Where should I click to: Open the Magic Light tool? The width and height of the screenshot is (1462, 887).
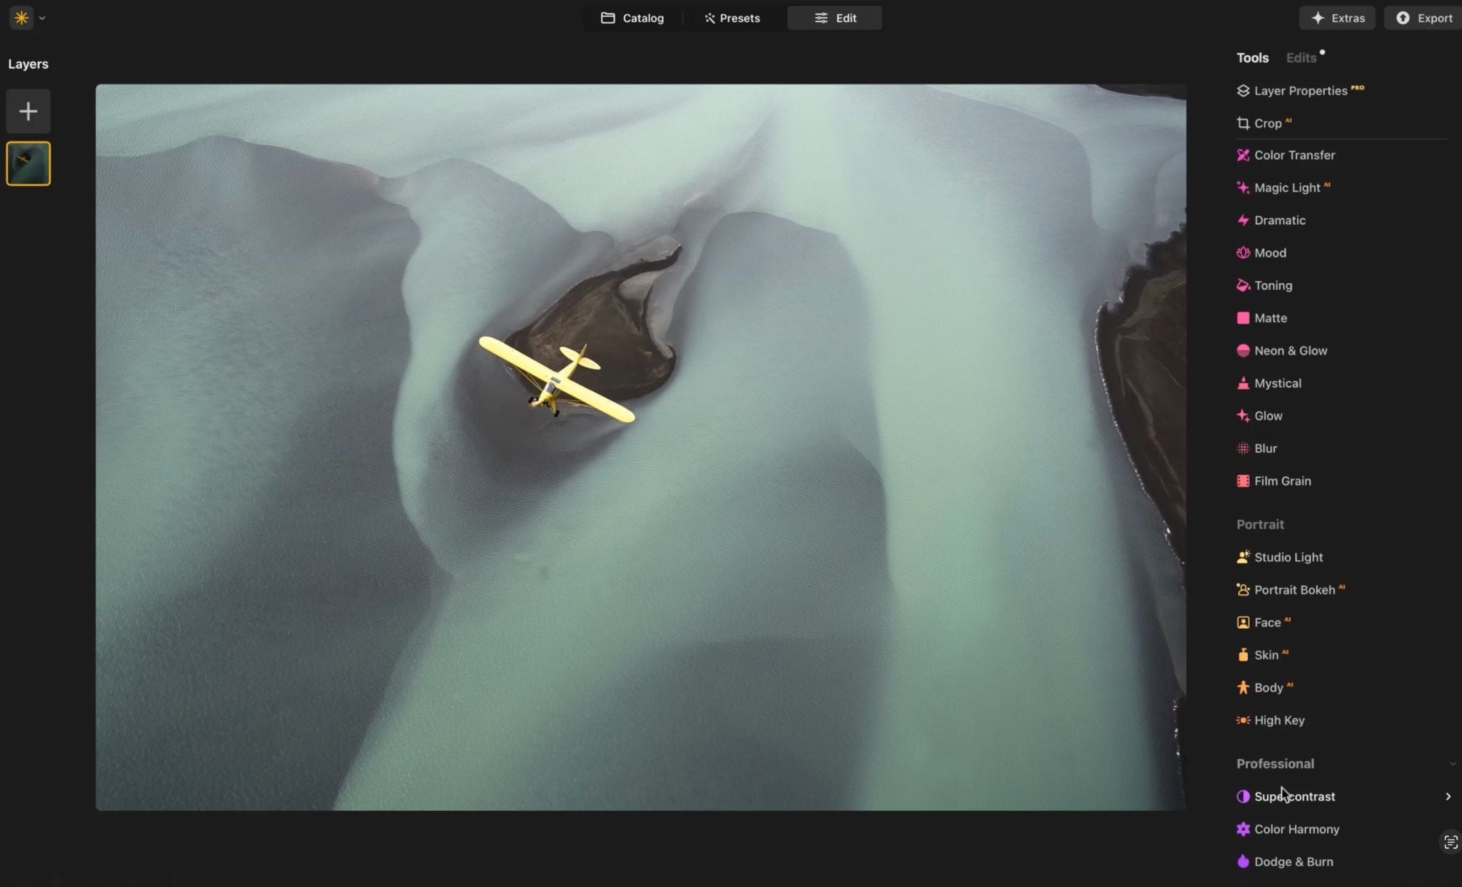coord(1282,188)
